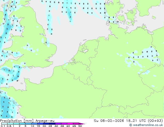Click the 'Precipitation [mm]' title text

17,121
